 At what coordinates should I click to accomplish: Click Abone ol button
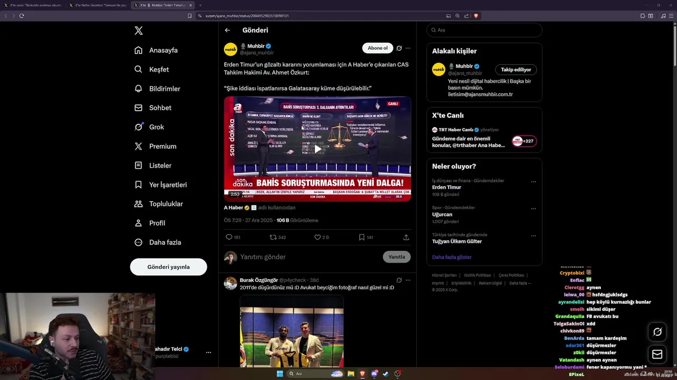(x=378, y=48)
